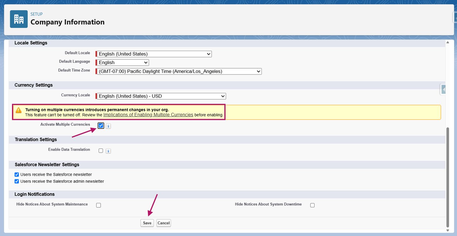
Task: Click the "Login Notifications" section heading
Action: pyautogui.click(x=35, y=194)
